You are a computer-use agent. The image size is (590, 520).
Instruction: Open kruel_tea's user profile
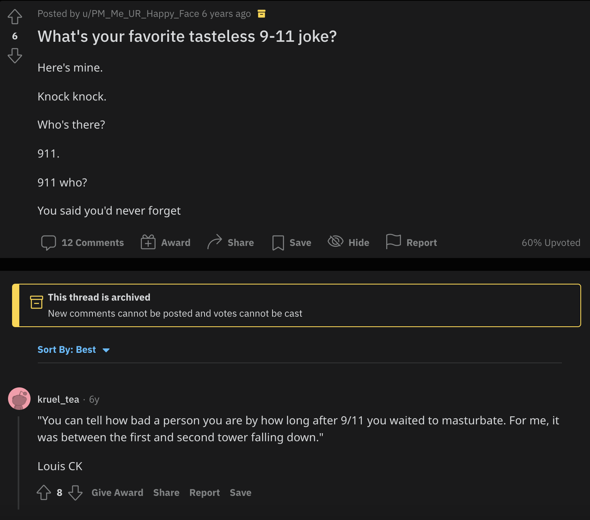[59, 399]
